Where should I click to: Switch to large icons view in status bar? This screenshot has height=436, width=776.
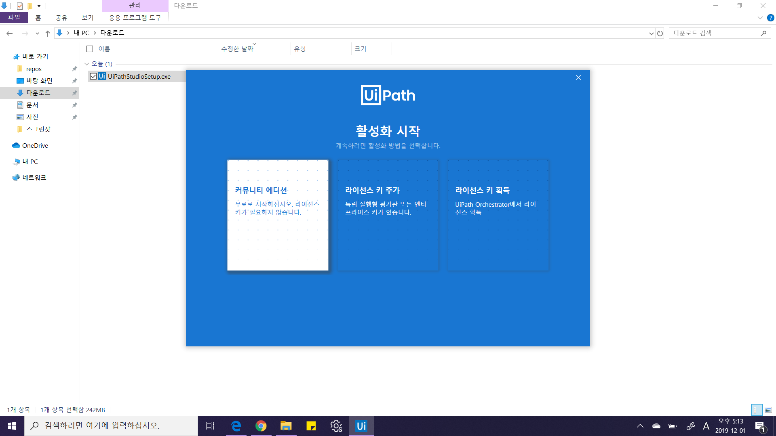[x=768, y=410]
